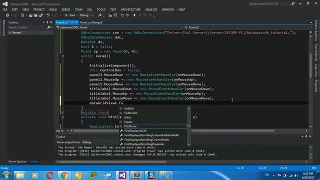Viewport: 320px width, 180px height.
Task: Click the Find in Files toolbar icon
Action: coord(100,15)
